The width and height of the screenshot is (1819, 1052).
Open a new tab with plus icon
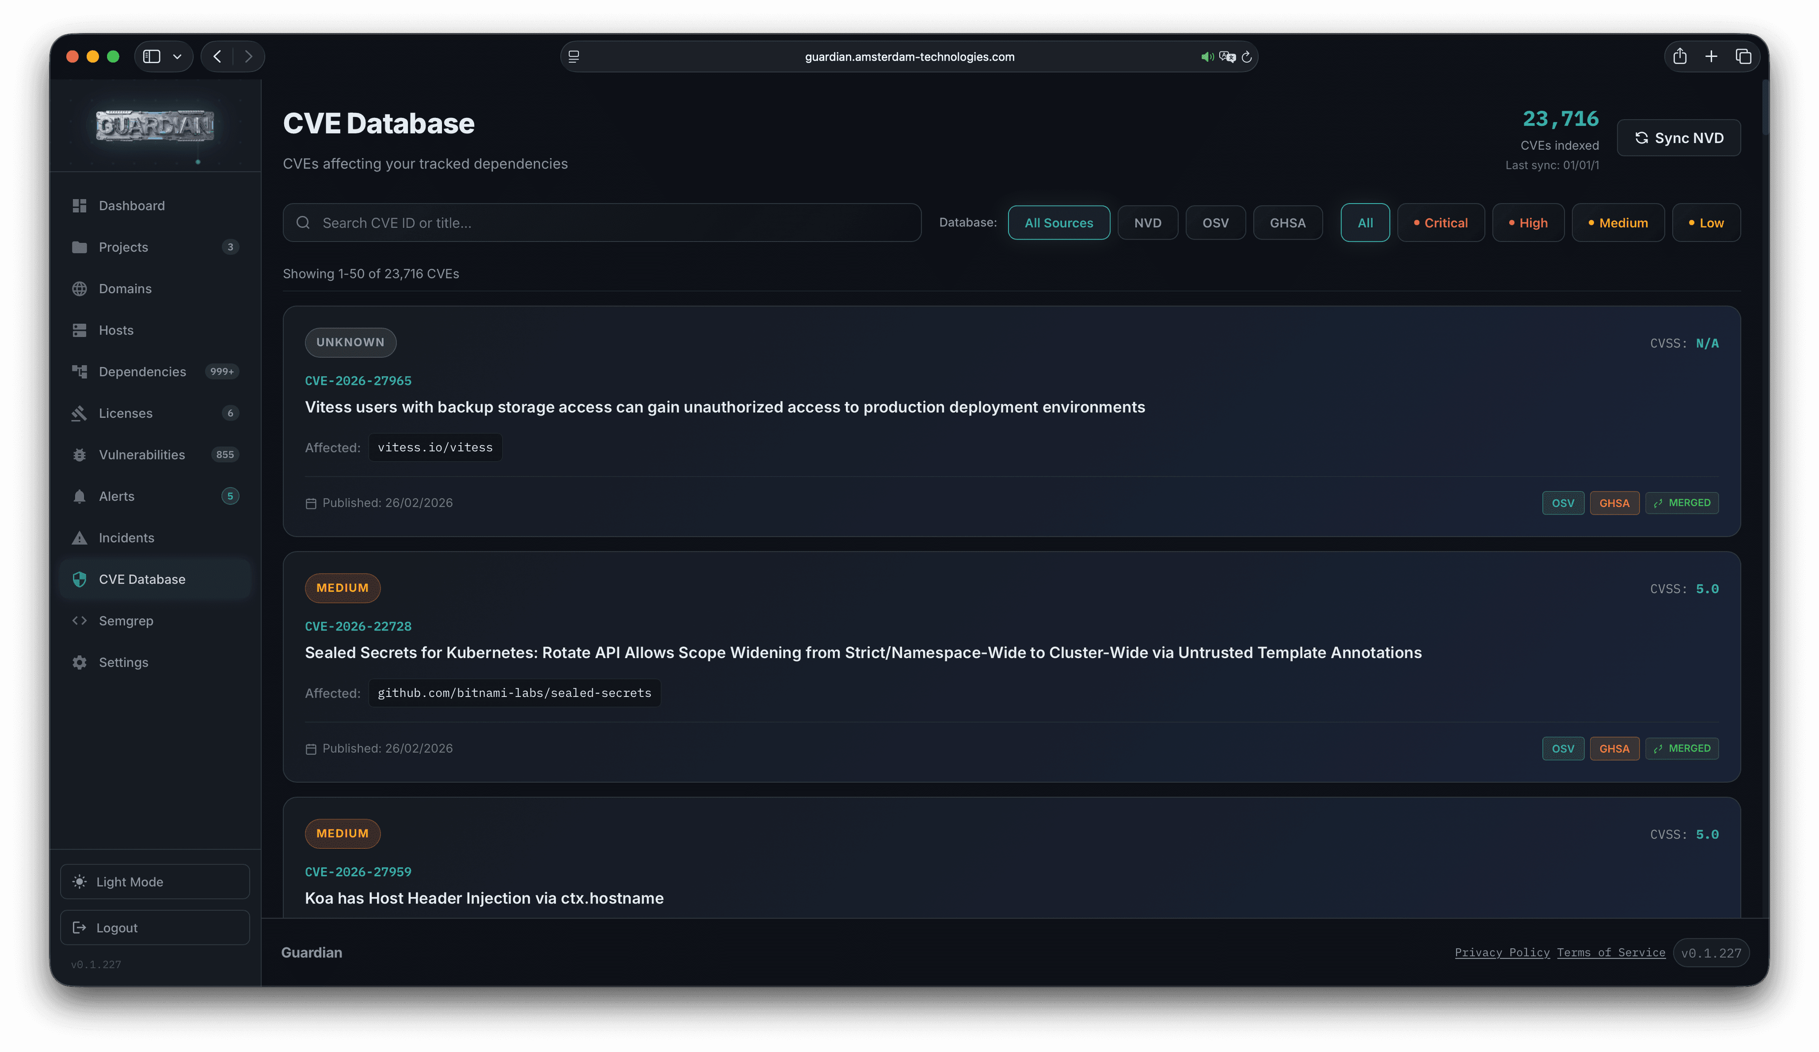[1711, 56]
